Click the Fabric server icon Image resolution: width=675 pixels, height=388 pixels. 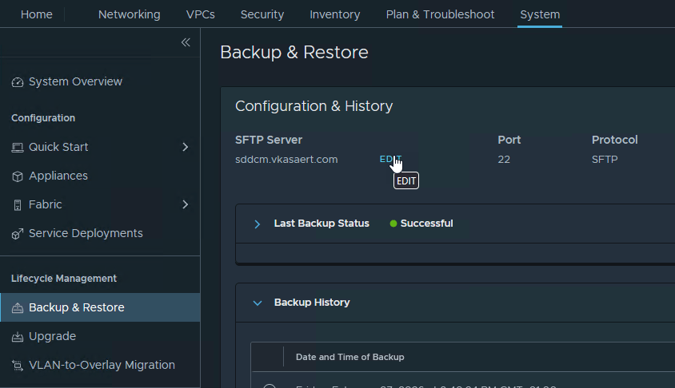[18, 205]
